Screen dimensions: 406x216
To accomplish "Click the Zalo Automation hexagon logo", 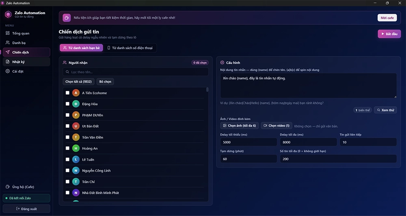I will pos(8,15).
